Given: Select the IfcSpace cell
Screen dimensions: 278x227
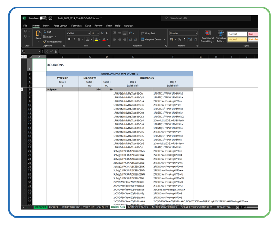Looking at the screenshot, I should (63, 90).
